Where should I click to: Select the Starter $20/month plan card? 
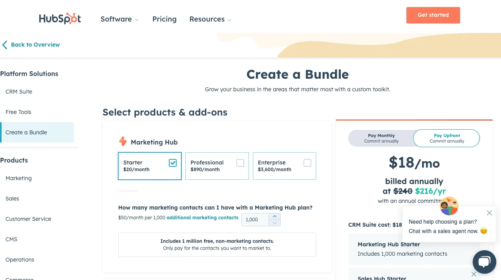point(150,166)
